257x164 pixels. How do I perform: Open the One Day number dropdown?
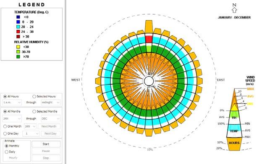pyautogui.click(x=31, y=134)
